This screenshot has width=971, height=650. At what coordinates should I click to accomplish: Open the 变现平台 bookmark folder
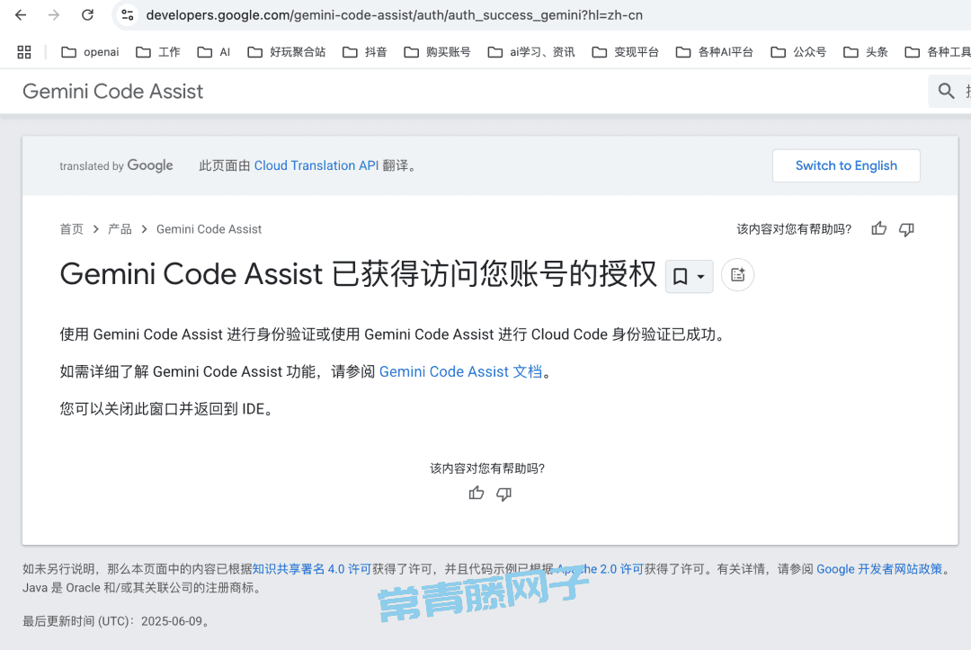(x=626, y=52)
